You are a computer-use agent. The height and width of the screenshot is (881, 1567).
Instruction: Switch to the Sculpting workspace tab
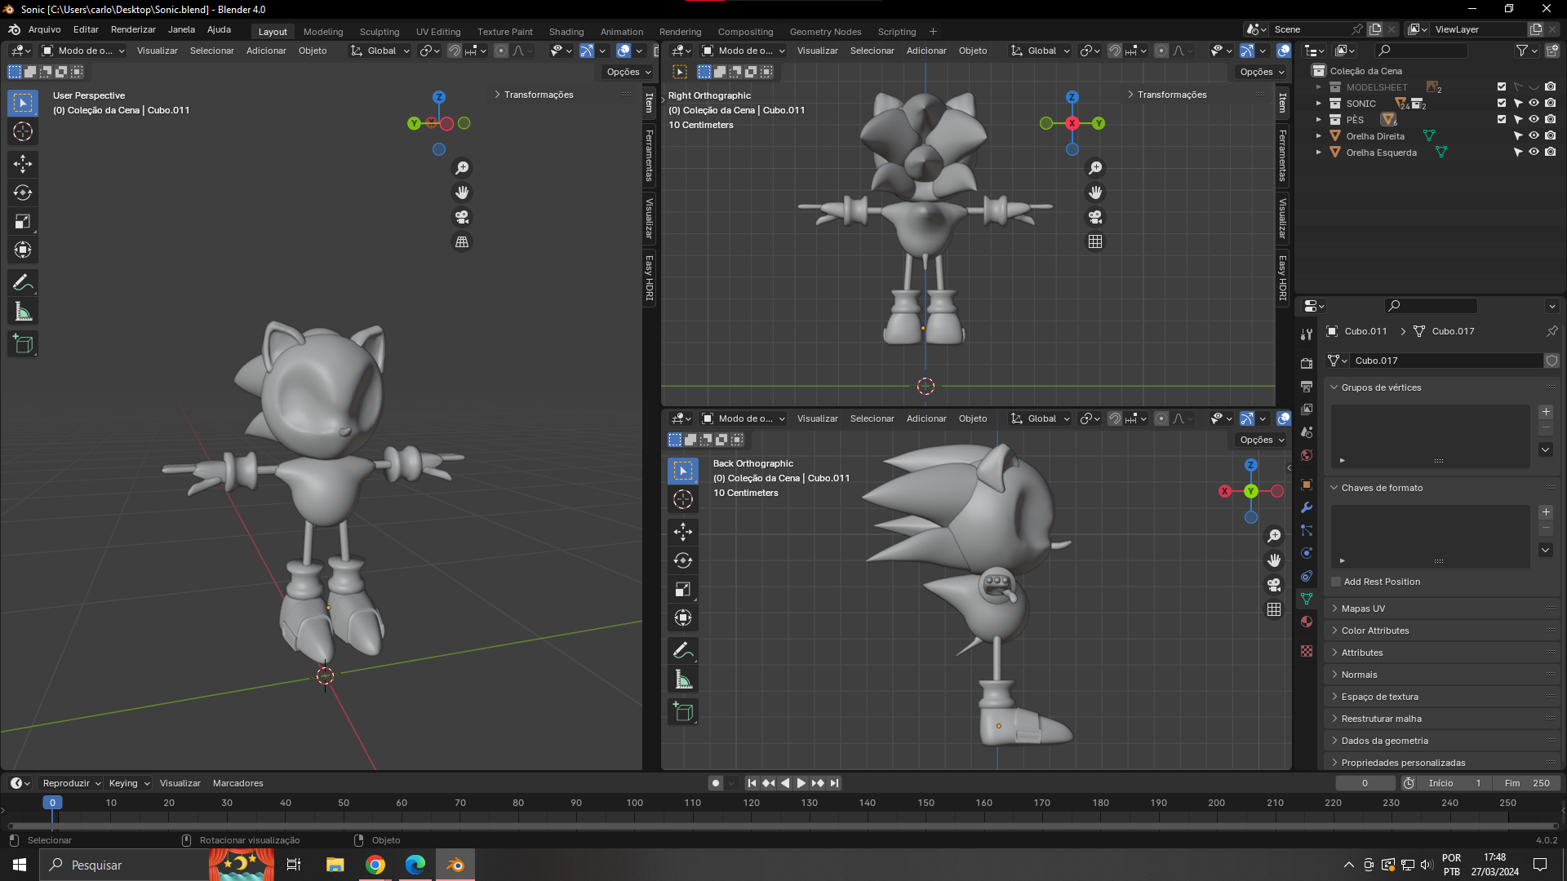(x=380, y=32)
